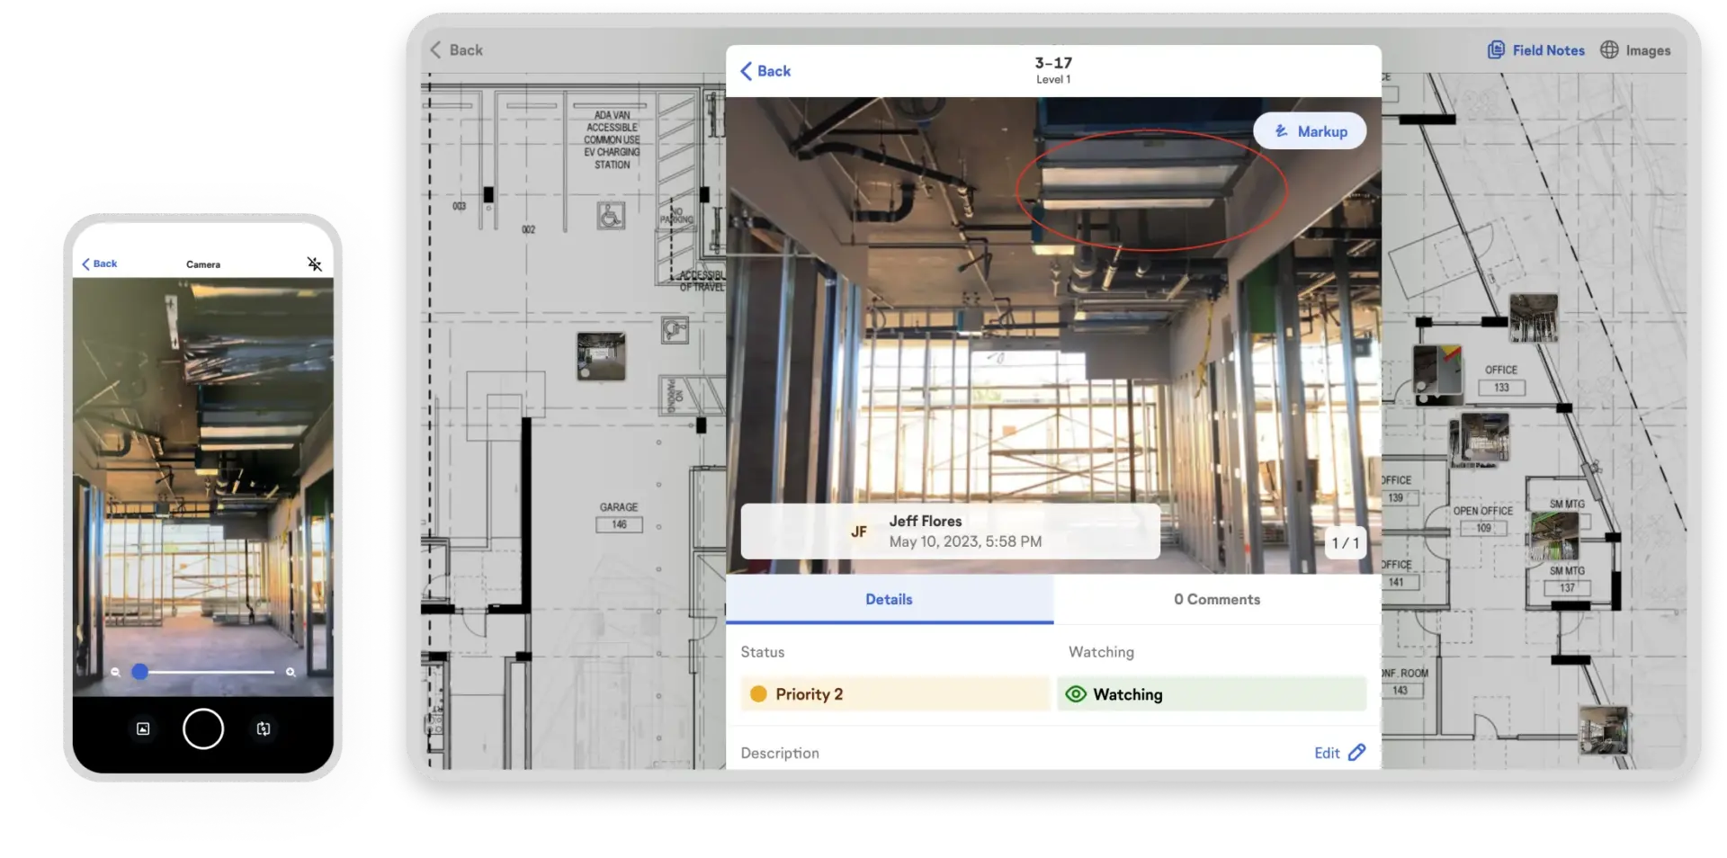Open Field Notes from the top bar
The height and width of the screenshot is (858, 1727).
[x=1536, y=50]
